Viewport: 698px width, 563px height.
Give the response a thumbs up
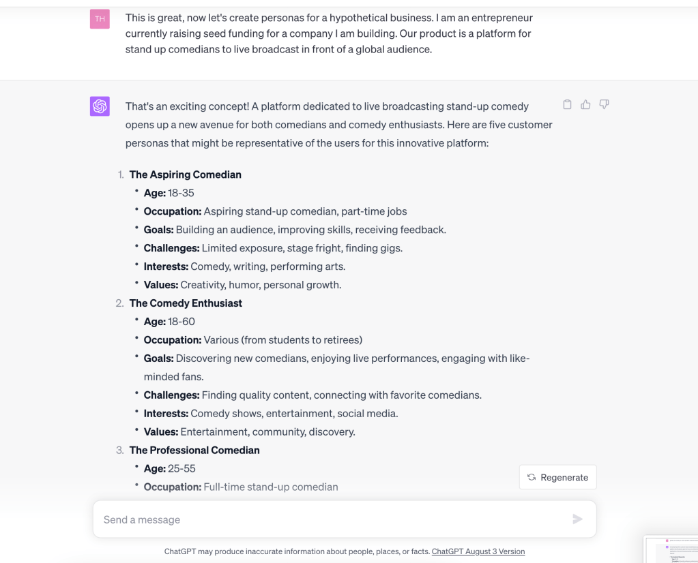tap(585, 105)
